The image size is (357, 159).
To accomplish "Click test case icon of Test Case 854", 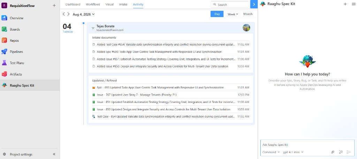I will pos(93,116).
